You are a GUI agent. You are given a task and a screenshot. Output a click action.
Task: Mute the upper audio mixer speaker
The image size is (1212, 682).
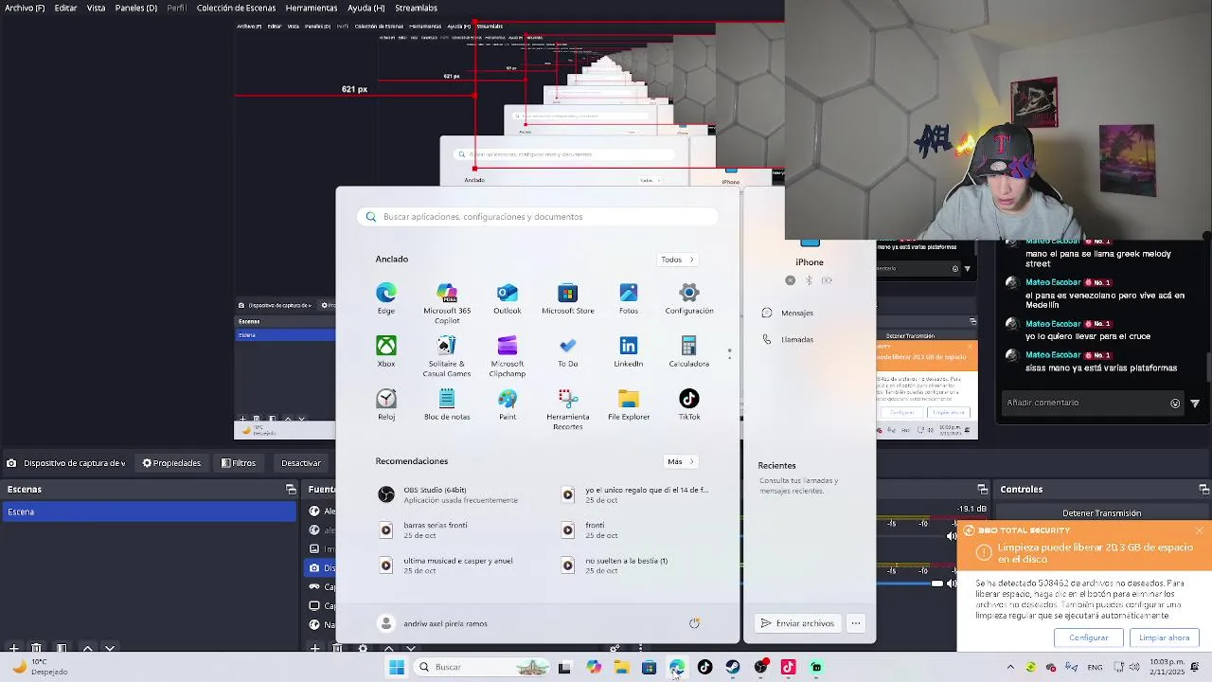pos(952,536)
